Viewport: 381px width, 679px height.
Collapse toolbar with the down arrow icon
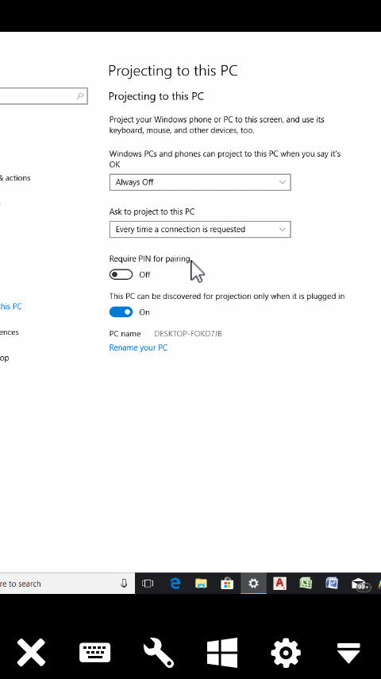[x=348, y=653]
